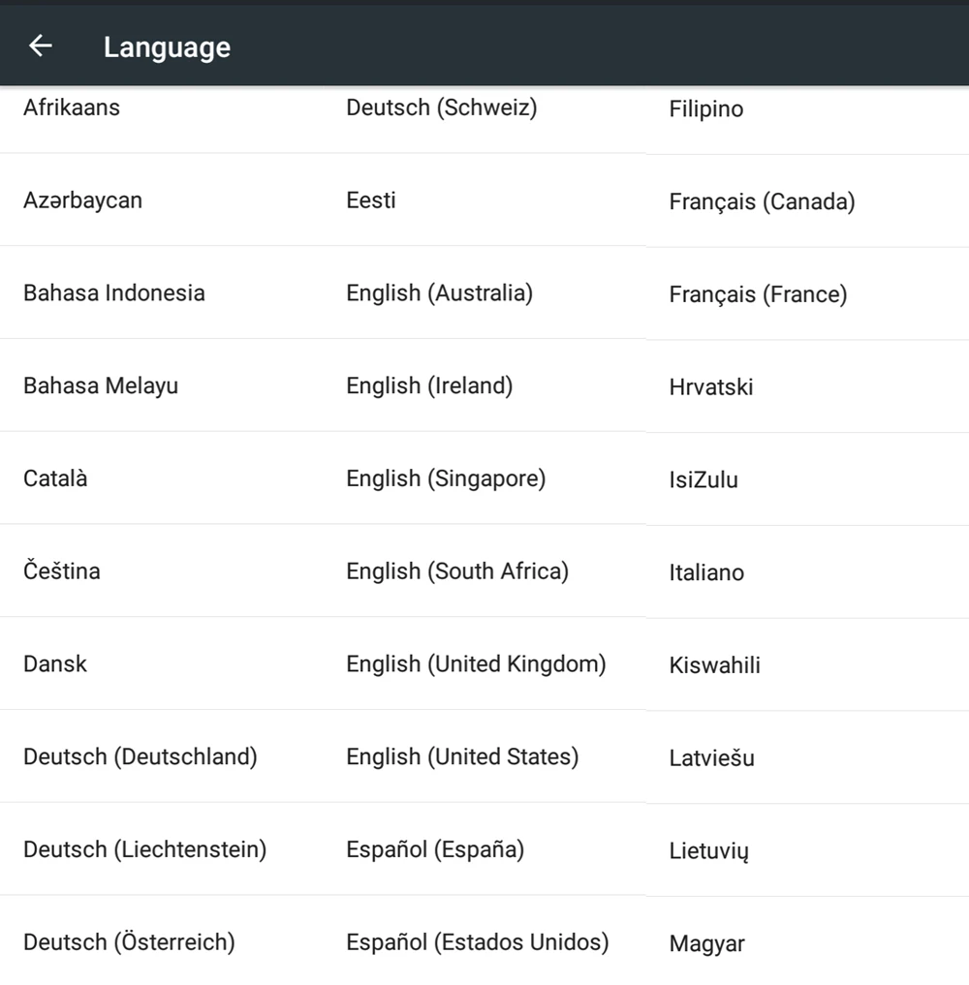The width and height of the screenshot is (969, 985).
Task: Pick Hrvatski from the list
Action: pyautogui.click(x=711, y=387)
